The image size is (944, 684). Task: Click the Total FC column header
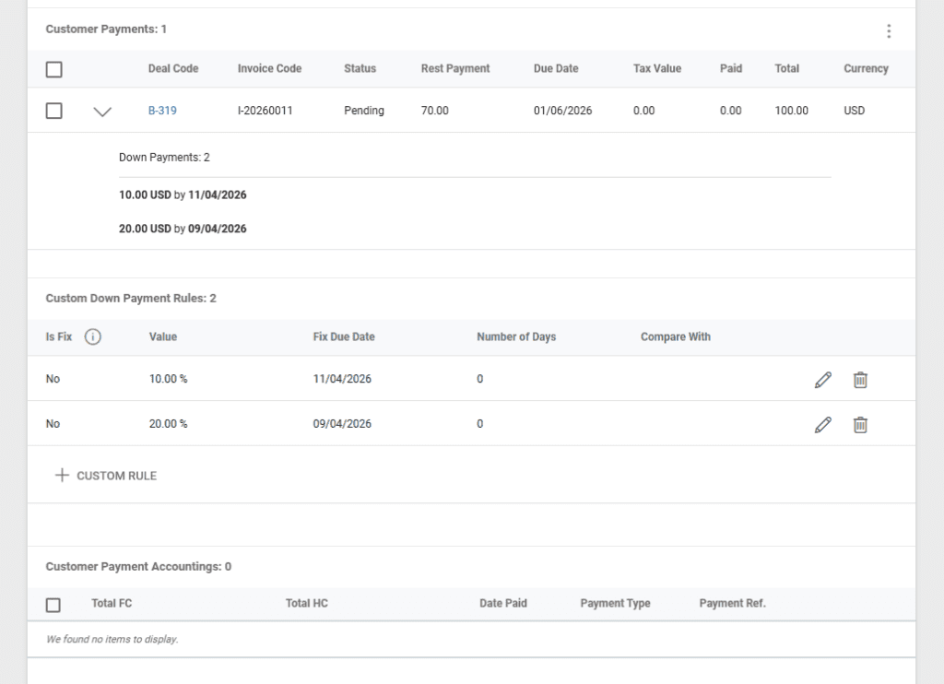click(112, 604)
